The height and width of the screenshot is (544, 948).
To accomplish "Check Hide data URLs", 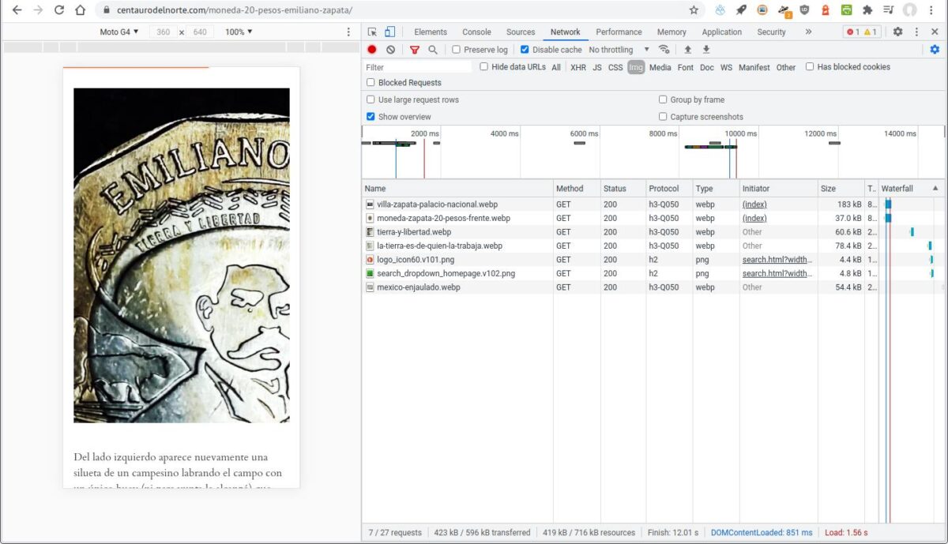I will click(x=483, y=67).
